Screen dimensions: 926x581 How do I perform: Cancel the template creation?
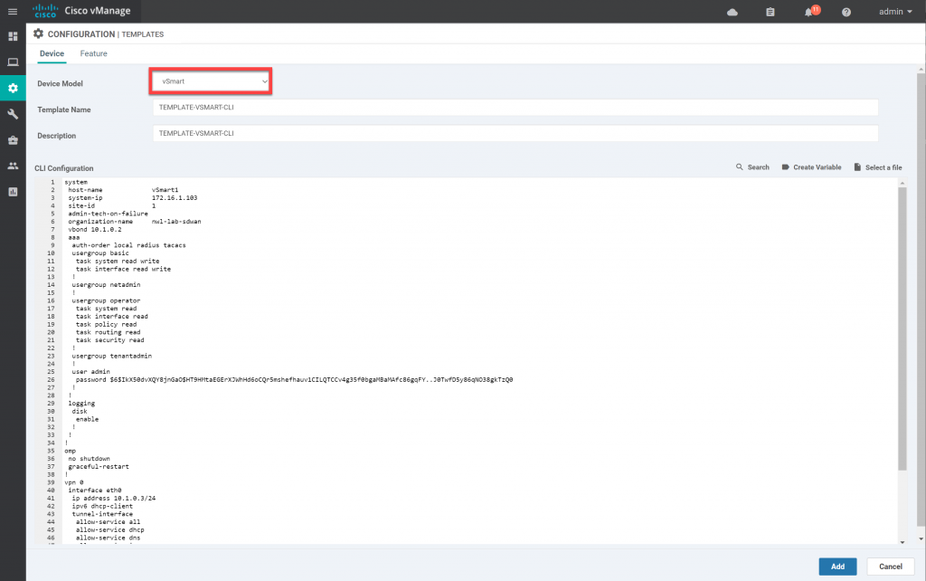point(890,566)
